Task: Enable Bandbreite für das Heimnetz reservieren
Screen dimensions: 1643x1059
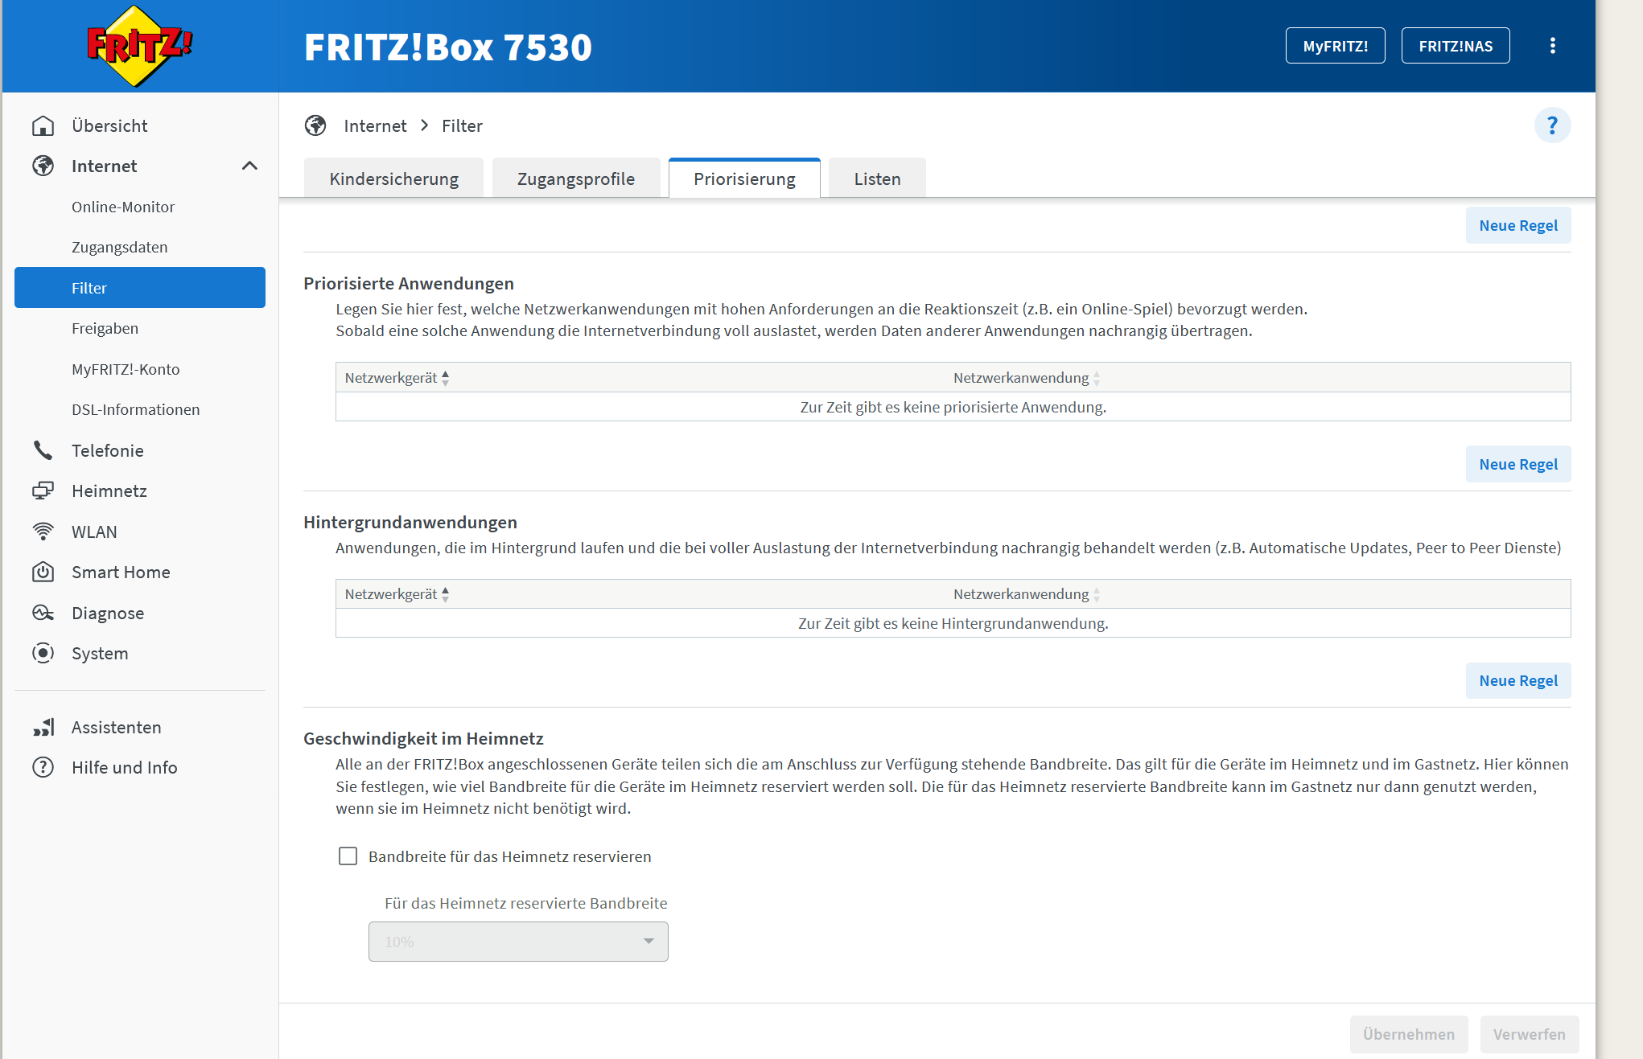Action: pos(348,856)
